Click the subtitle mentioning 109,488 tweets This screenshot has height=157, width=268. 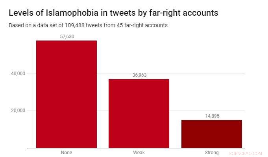point(88,25)
